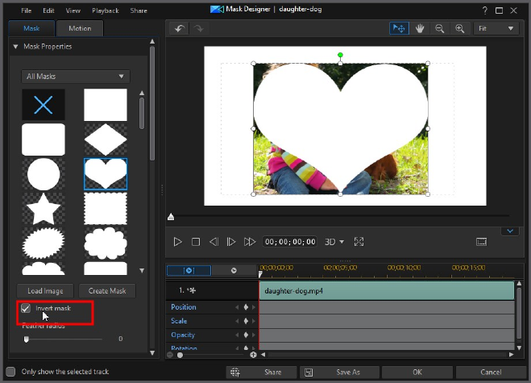This screenshot has width=531, height=383.
Task: Select the no mask X thumbnail
Action: tap(44, 104)
